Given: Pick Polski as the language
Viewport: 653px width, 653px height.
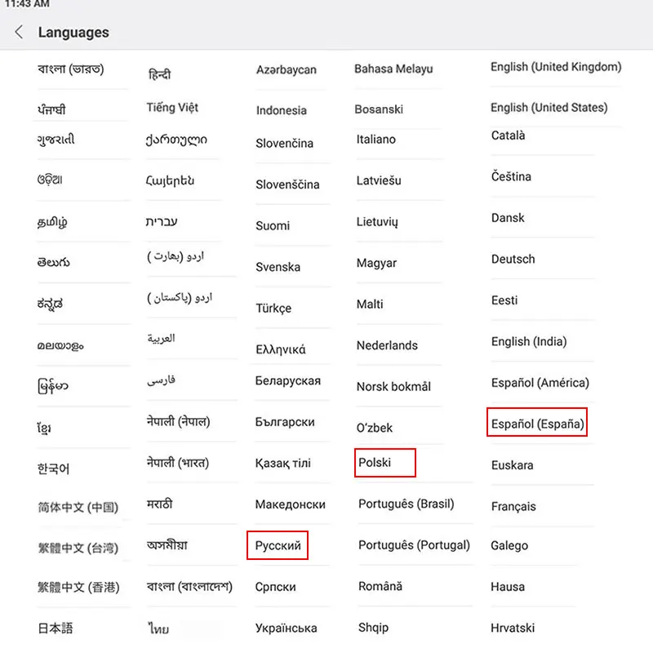Looking at the screenshot, I should click(x=375, y=462).
